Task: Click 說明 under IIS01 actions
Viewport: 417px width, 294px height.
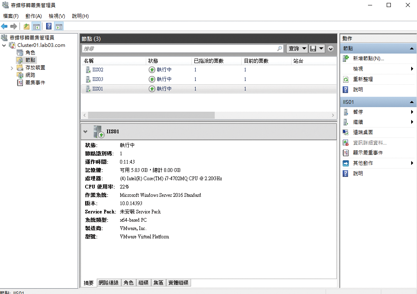Action: point(358,173)
